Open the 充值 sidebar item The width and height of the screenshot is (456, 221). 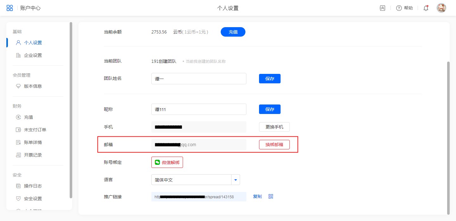pos(28,117)
